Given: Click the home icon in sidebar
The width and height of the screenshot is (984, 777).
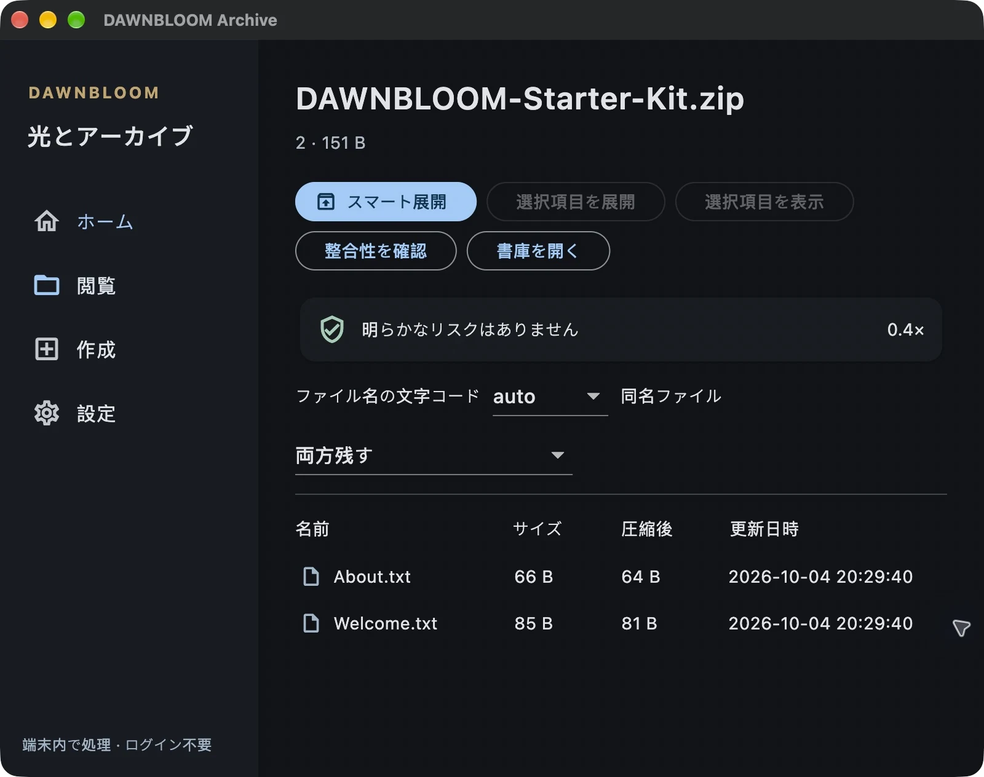Looking at the screenshot, I should point(47,221).
